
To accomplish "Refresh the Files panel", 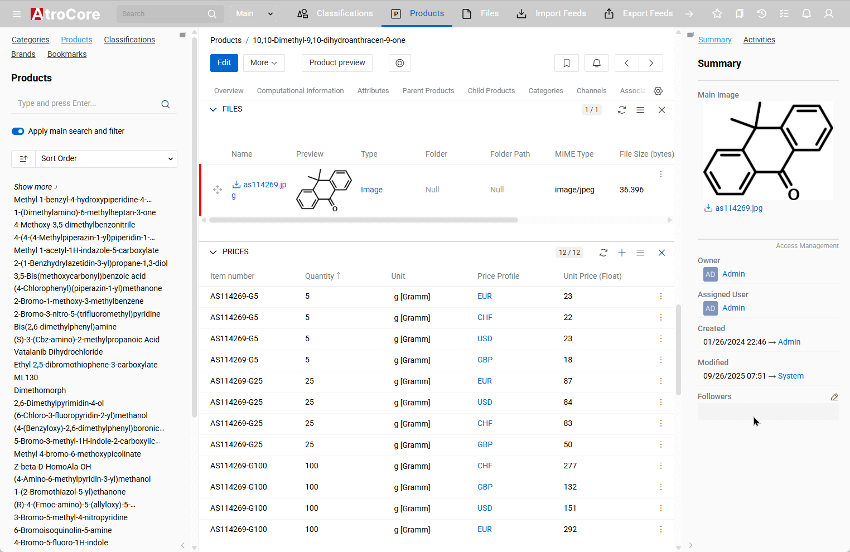I will click(x=622, y=110).
